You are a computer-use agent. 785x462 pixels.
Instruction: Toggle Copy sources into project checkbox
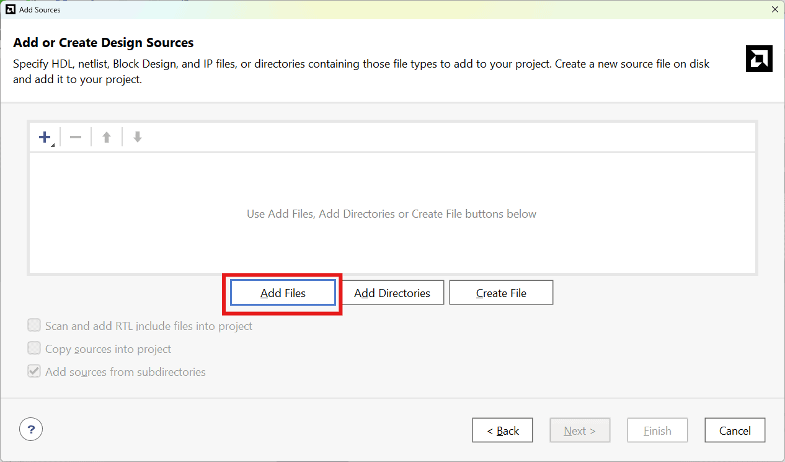point(34,349)
